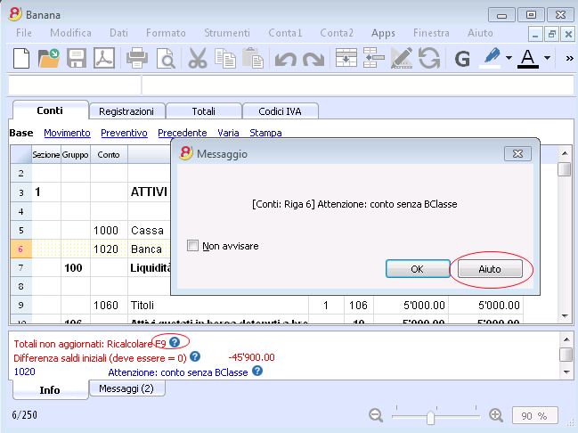
Task: Switch to the Codici IVA tab
Action: [x=280, y=111]
